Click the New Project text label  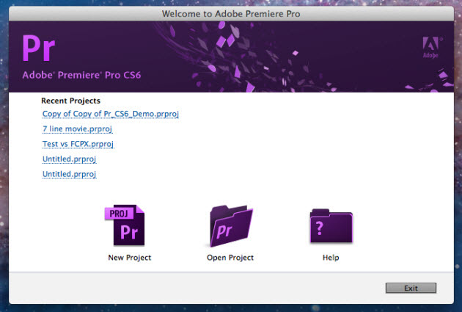tap(130, 258)
